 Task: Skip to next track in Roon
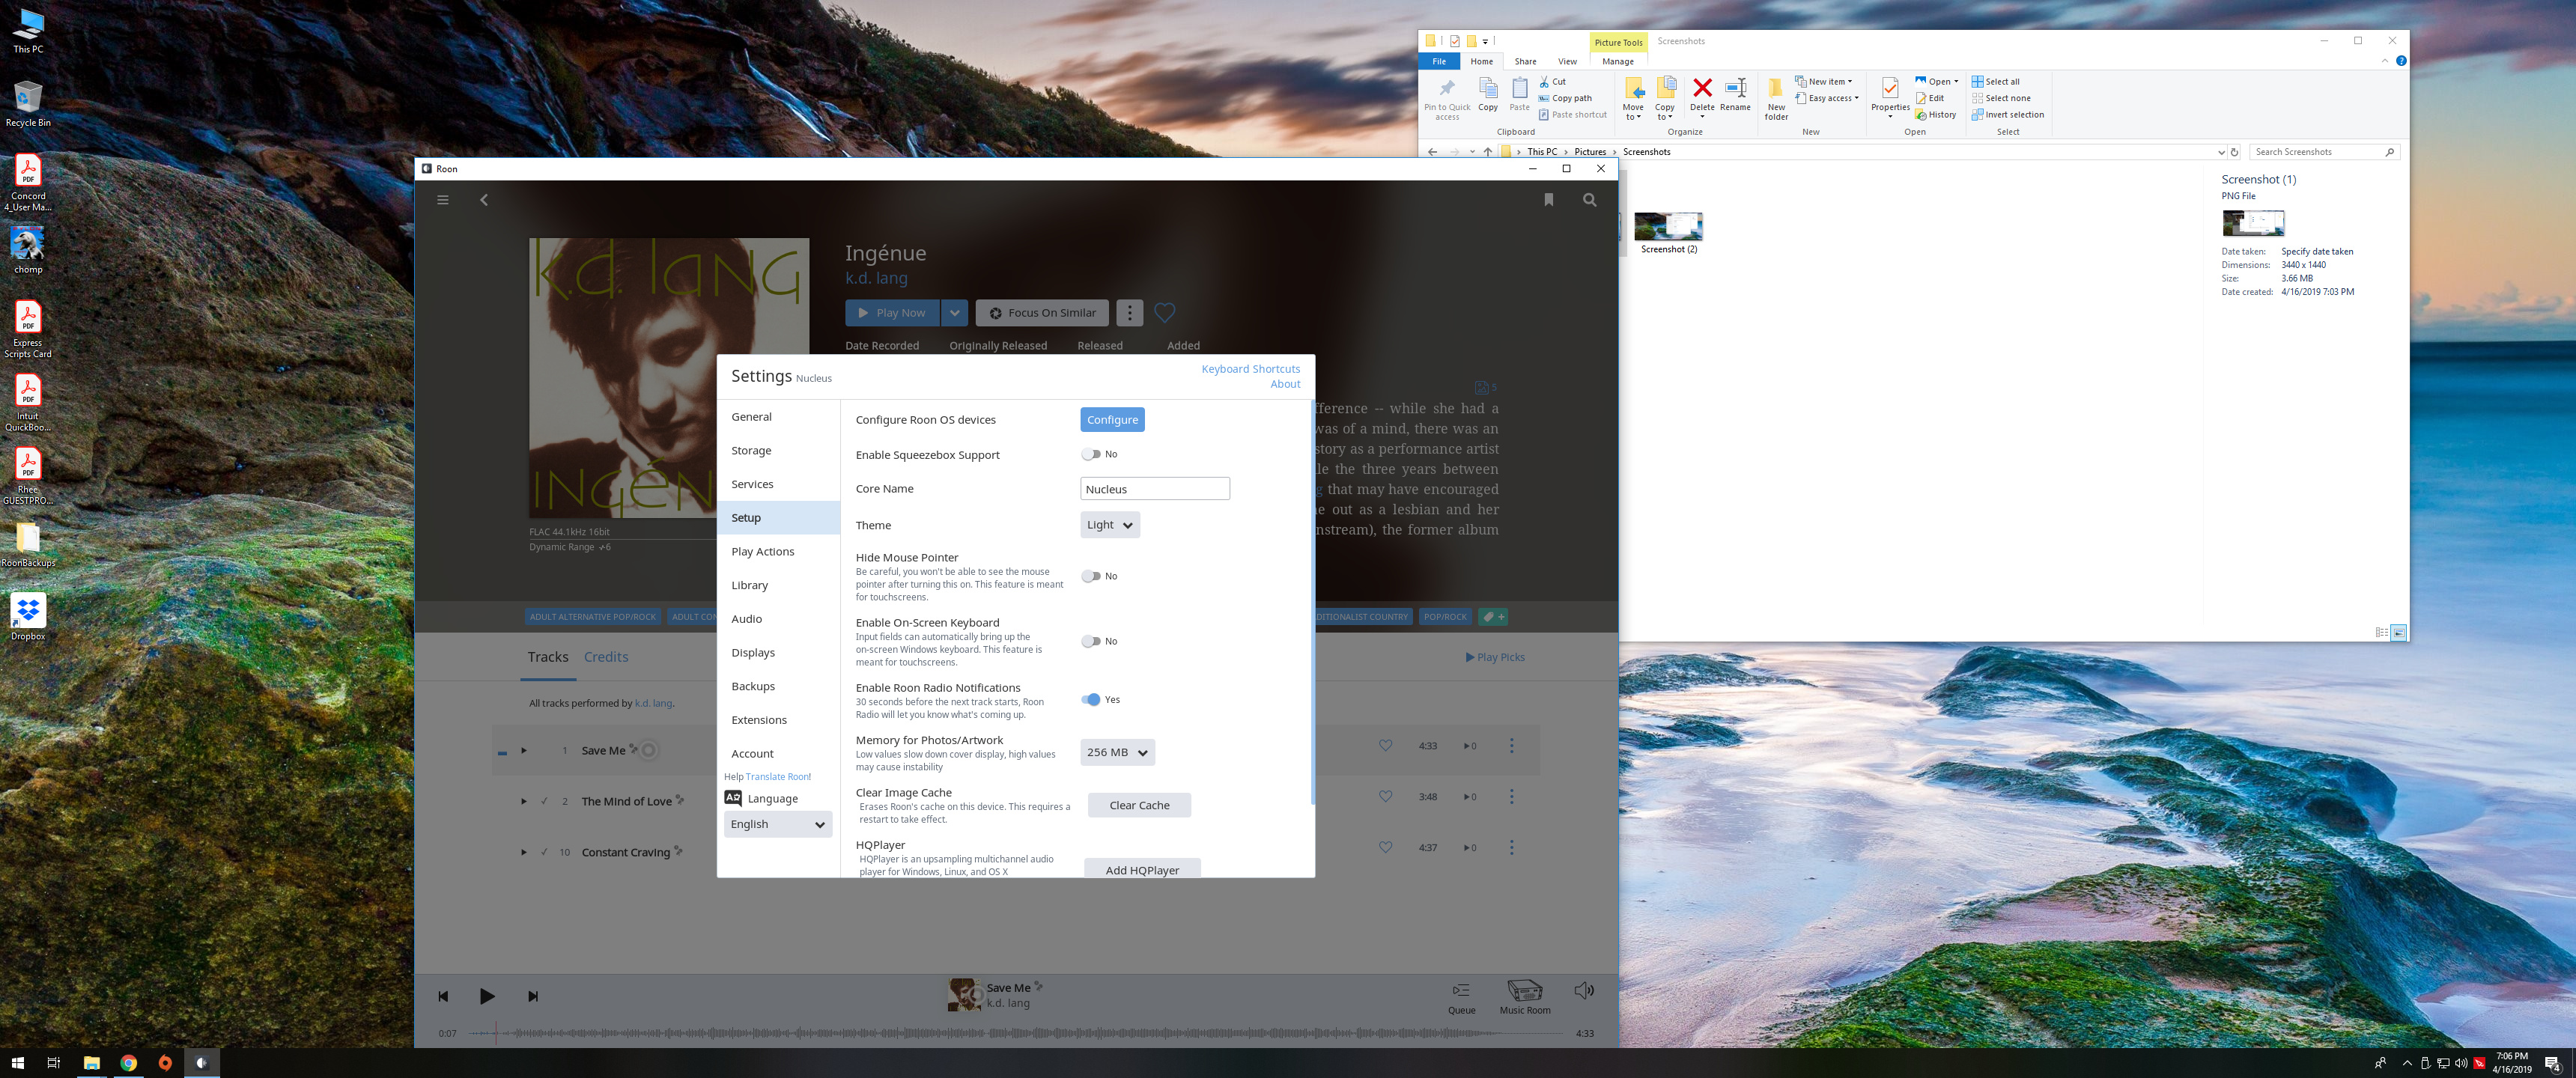coord(533,996)
